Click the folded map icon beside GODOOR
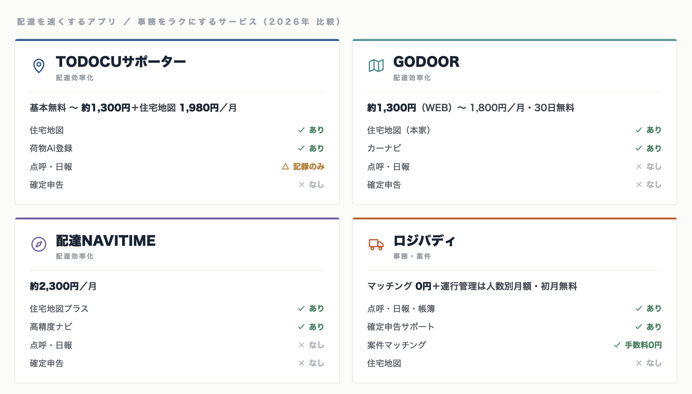 click(x=376, y=66)
